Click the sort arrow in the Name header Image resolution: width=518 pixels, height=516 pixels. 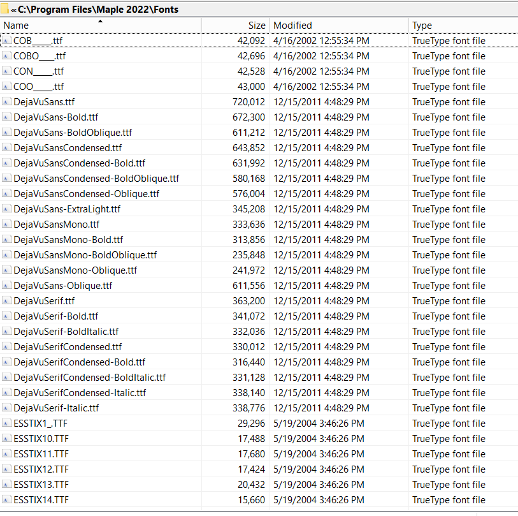pos(101,21)
